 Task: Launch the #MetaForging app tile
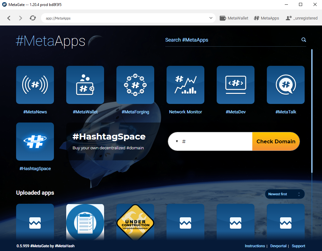click(135, 85)
